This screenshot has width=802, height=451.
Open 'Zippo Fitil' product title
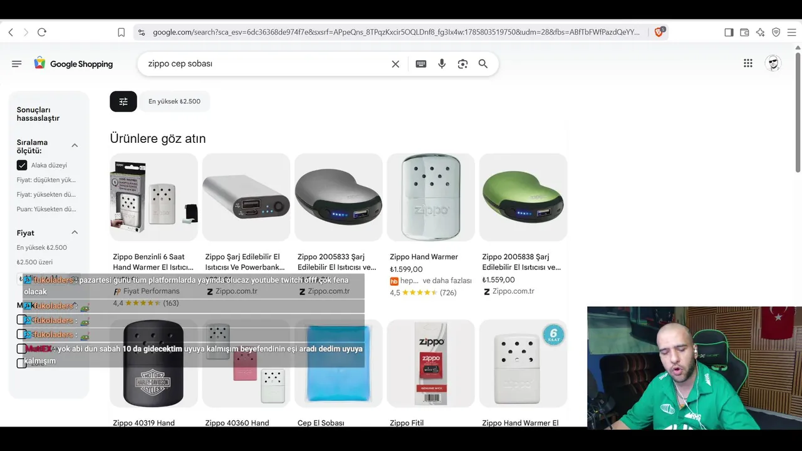(407, 423)
